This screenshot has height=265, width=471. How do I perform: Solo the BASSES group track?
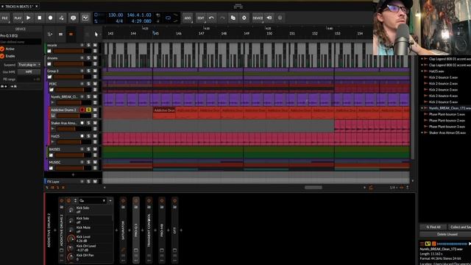coord(88,149)
